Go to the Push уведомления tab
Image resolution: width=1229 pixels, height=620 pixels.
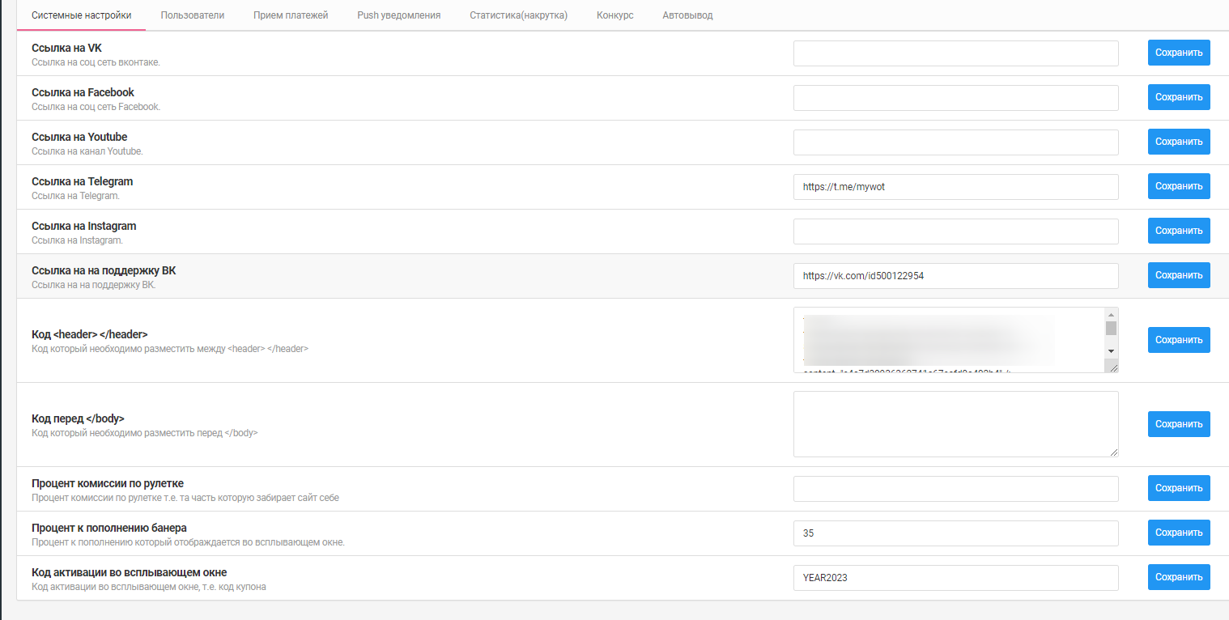(398, 15)
